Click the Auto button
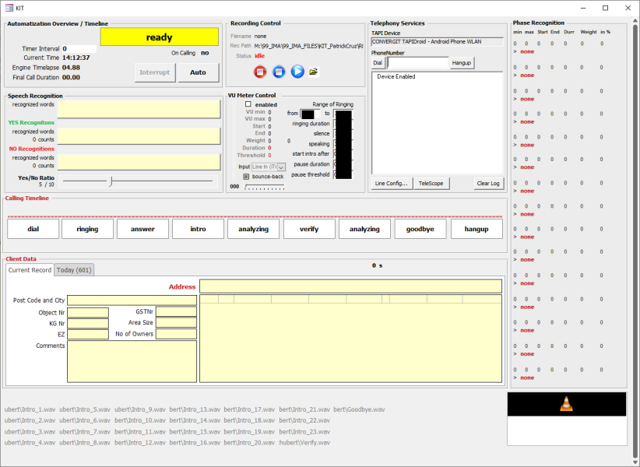The image size is (640, 467). tap(198, 72)
